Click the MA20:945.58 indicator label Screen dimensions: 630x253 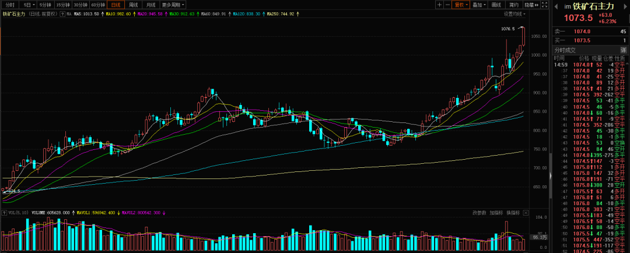(x=150, y=14)
